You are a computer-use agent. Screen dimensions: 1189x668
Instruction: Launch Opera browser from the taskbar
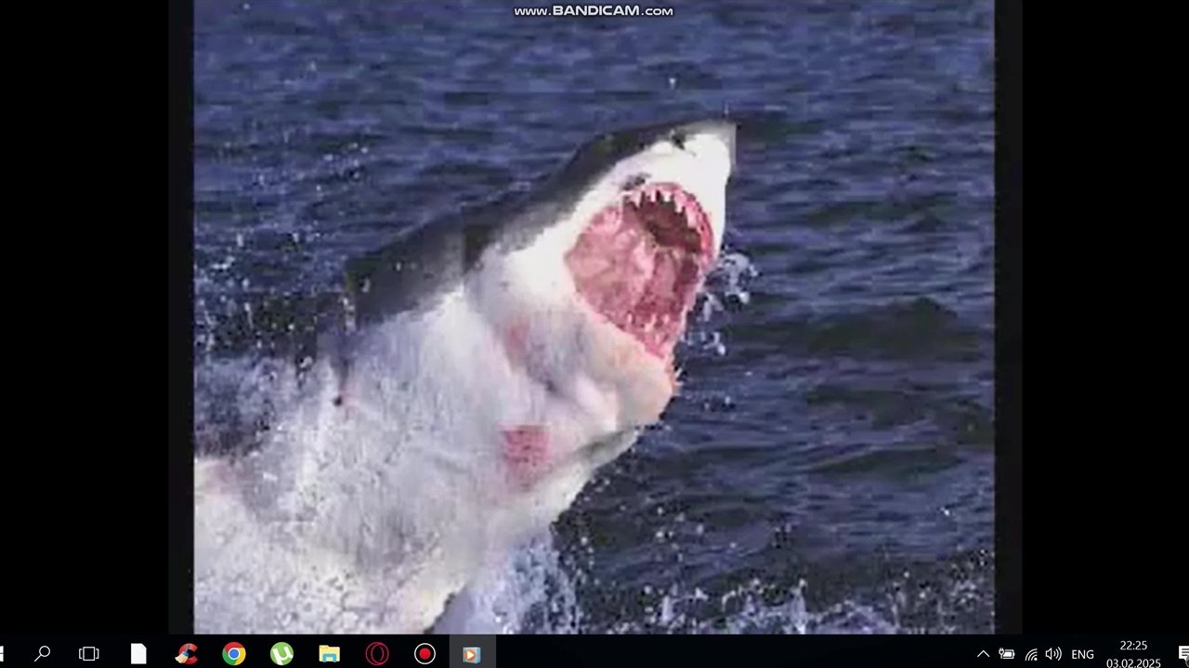(377, 654)
